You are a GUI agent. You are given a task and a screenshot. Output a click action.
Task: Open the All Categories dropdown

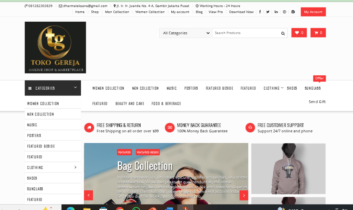pos(185,33)
